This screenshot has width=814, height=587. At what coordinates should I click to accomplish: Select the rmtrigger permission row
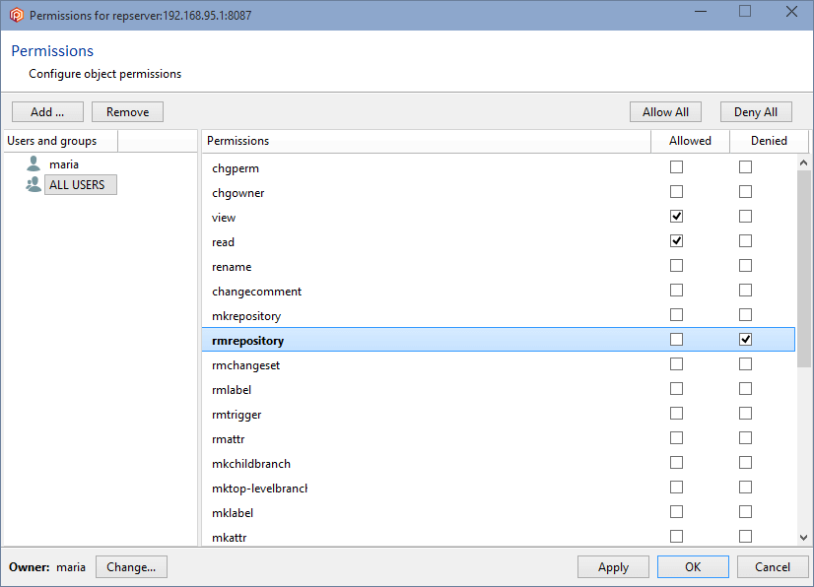499,414
